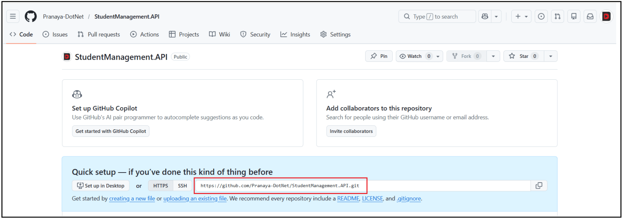622x219 pixels.
Task: Pin the StudentManagement.API repository
Action: point(379,56)
